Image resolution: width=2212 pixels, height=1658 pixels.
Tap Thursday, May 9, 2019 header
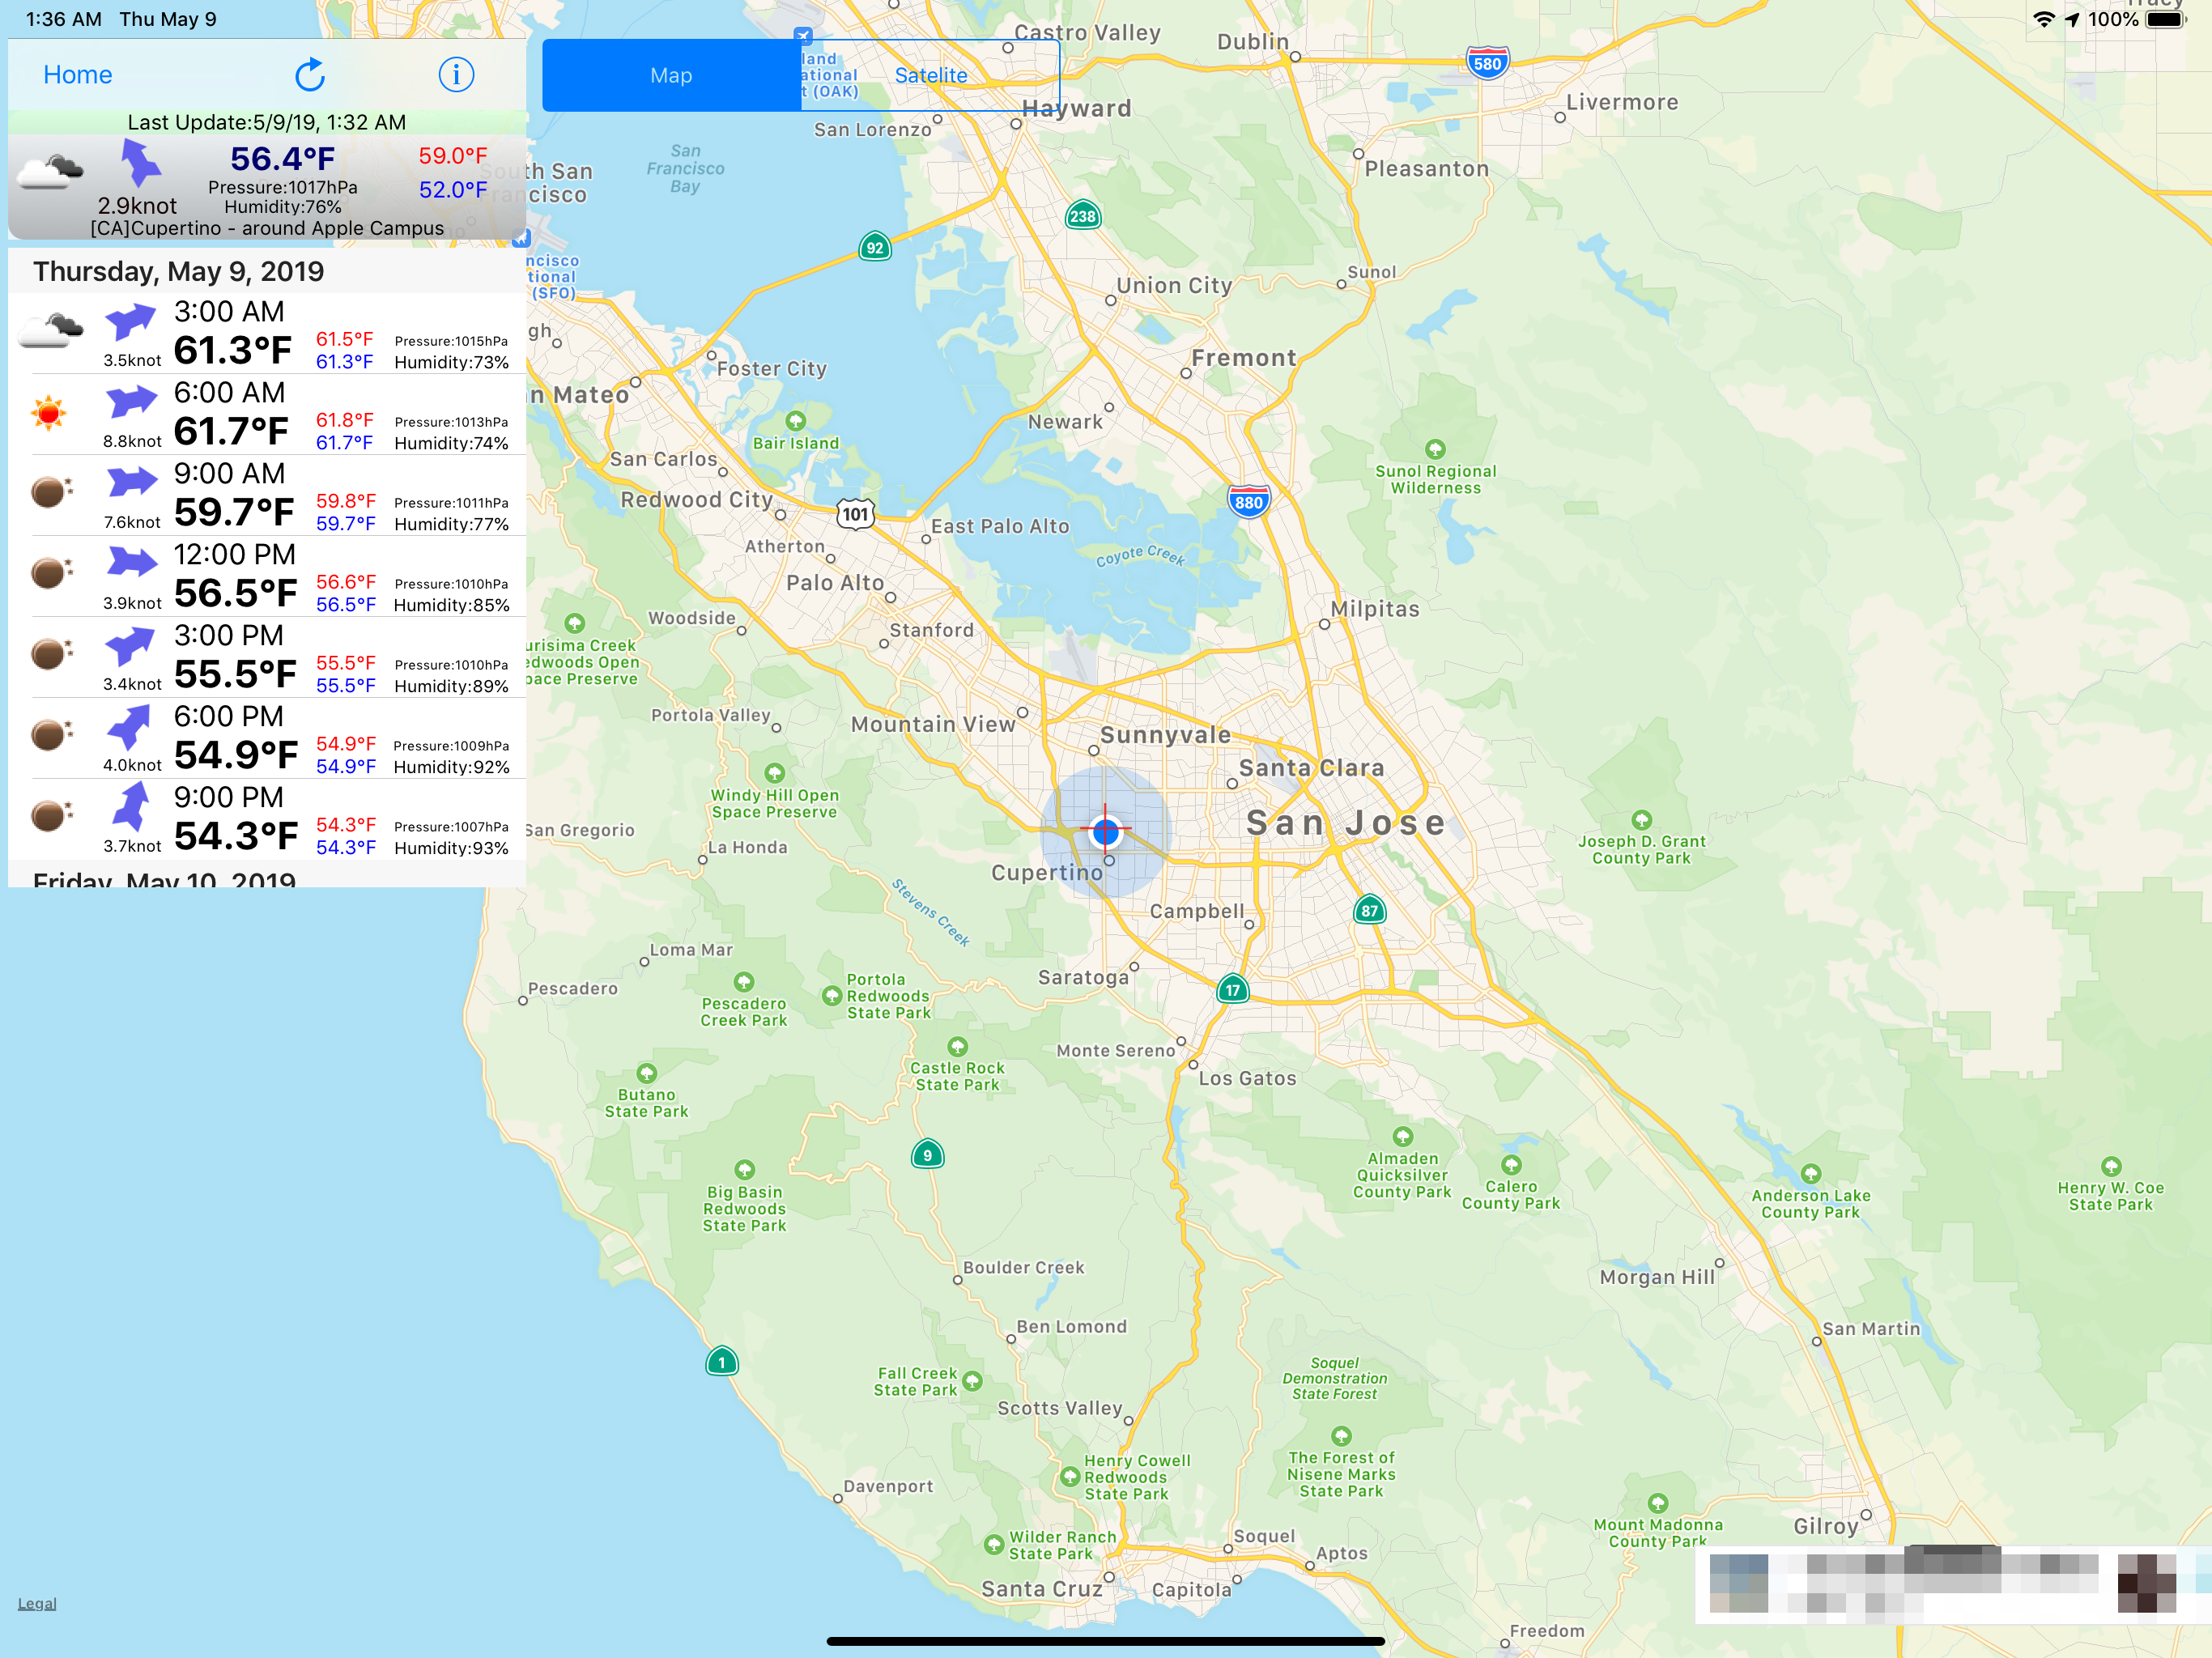pos(179,271)
